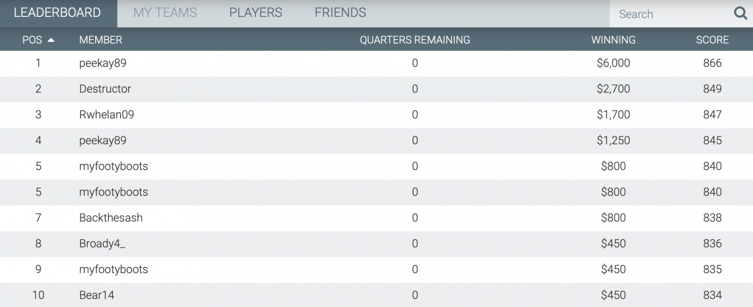Select the Friends tab

(340, 13)
